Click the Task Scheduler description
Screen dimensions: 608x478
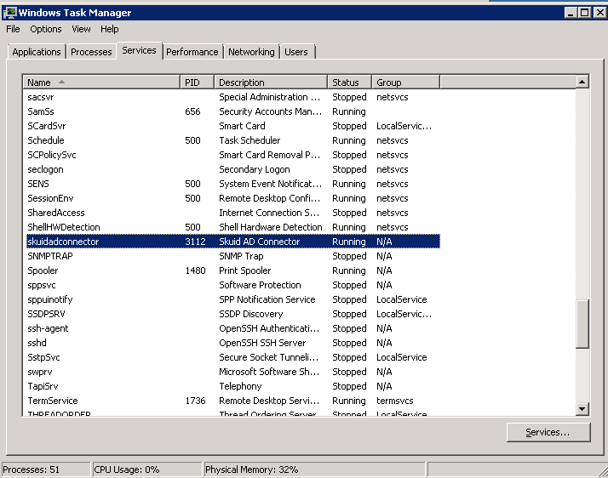click(250, 140)
